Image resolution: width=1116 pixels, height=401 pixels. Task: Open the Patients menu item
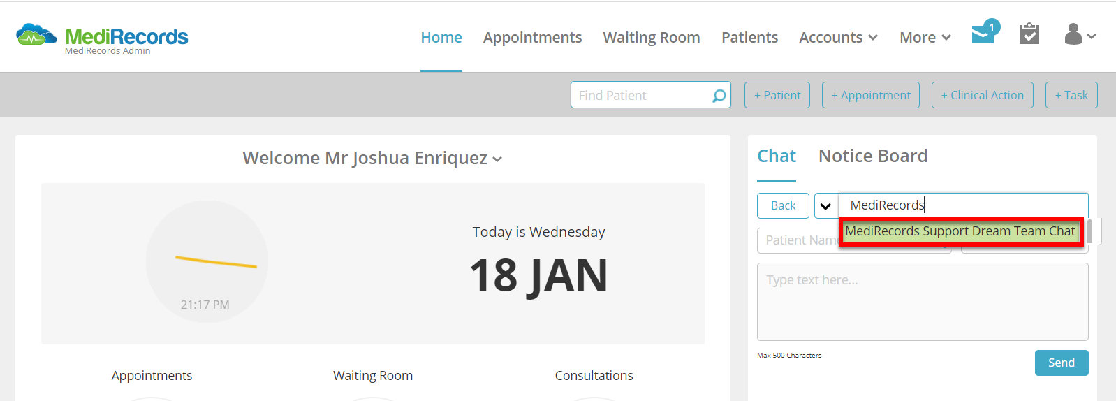coord(749,38)
